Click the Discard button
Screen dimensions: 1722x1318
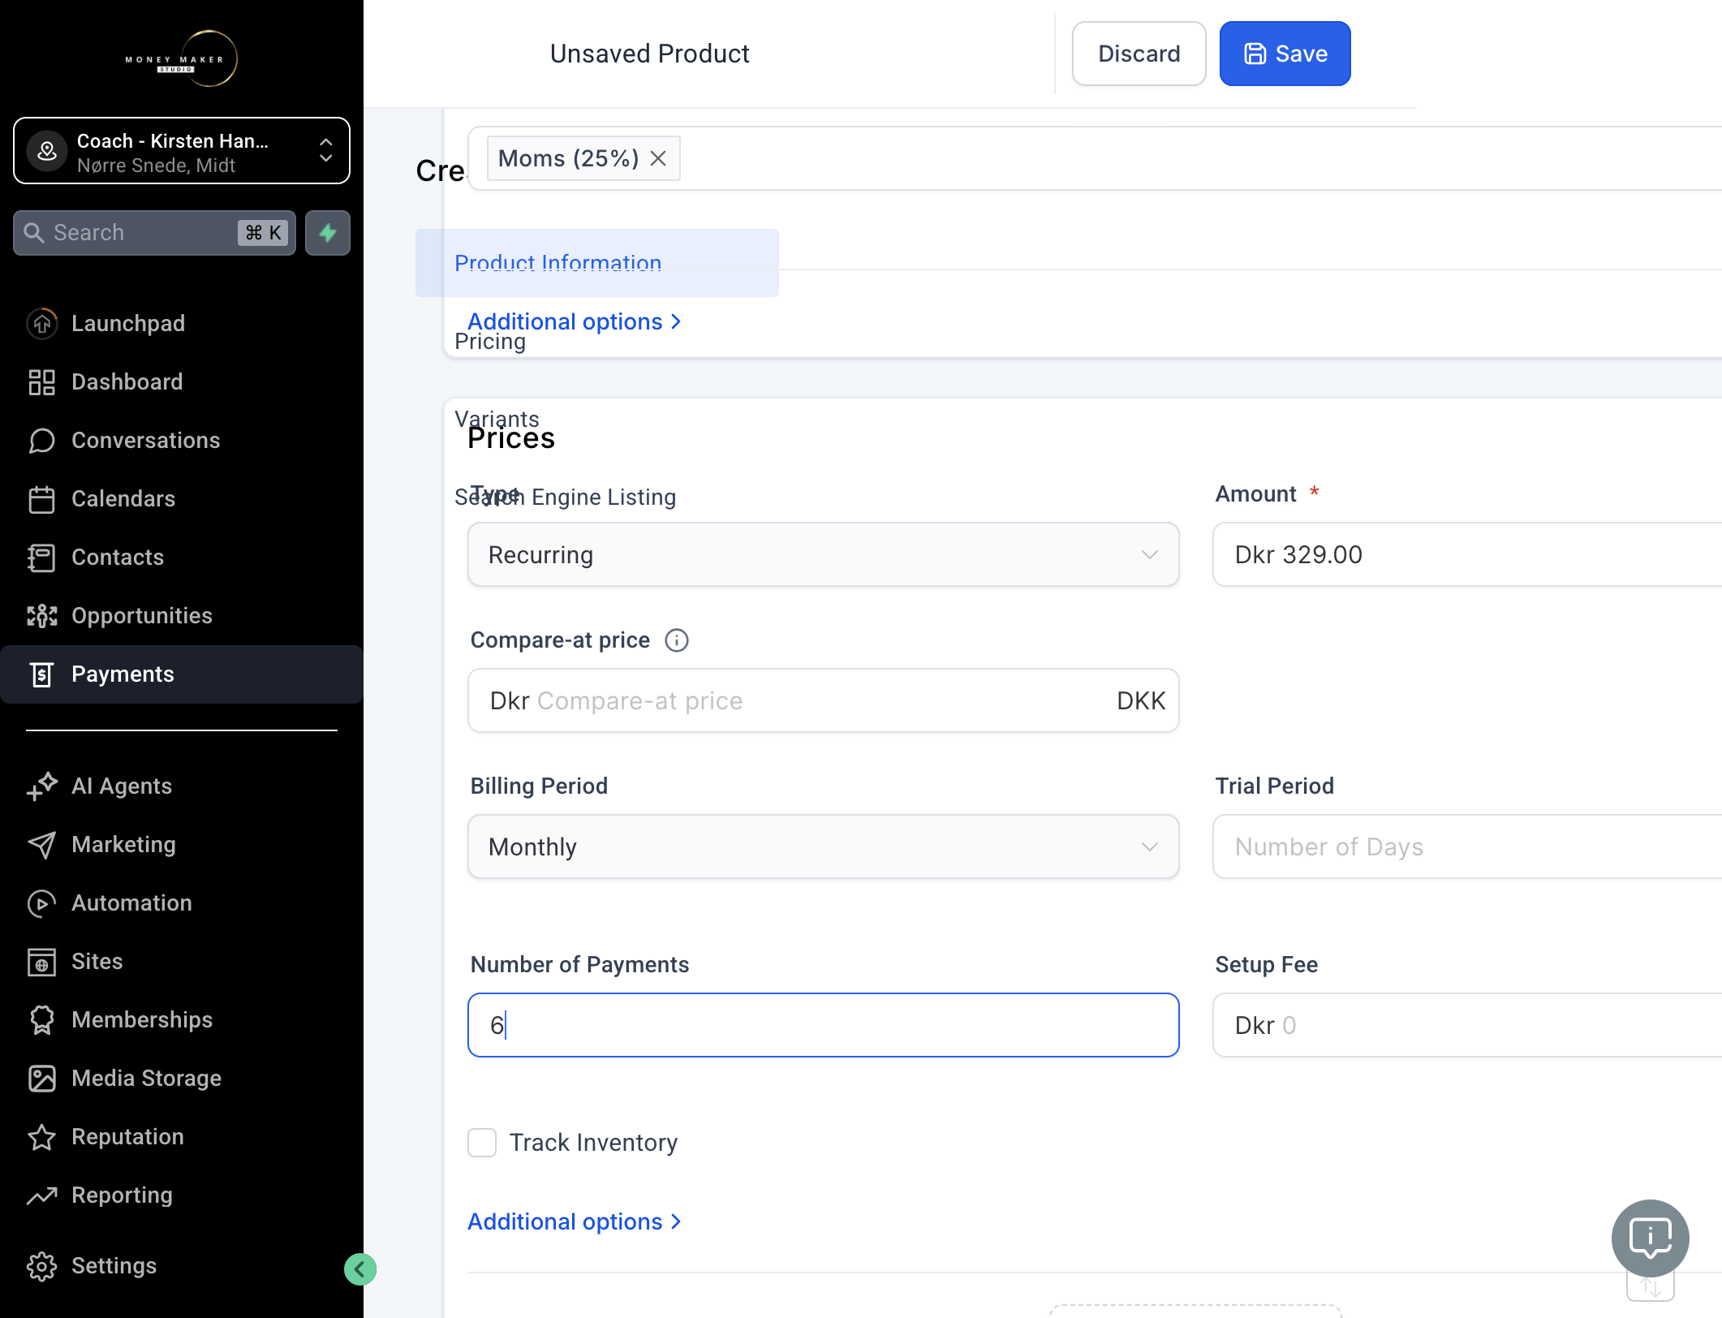coord(1139,54)
